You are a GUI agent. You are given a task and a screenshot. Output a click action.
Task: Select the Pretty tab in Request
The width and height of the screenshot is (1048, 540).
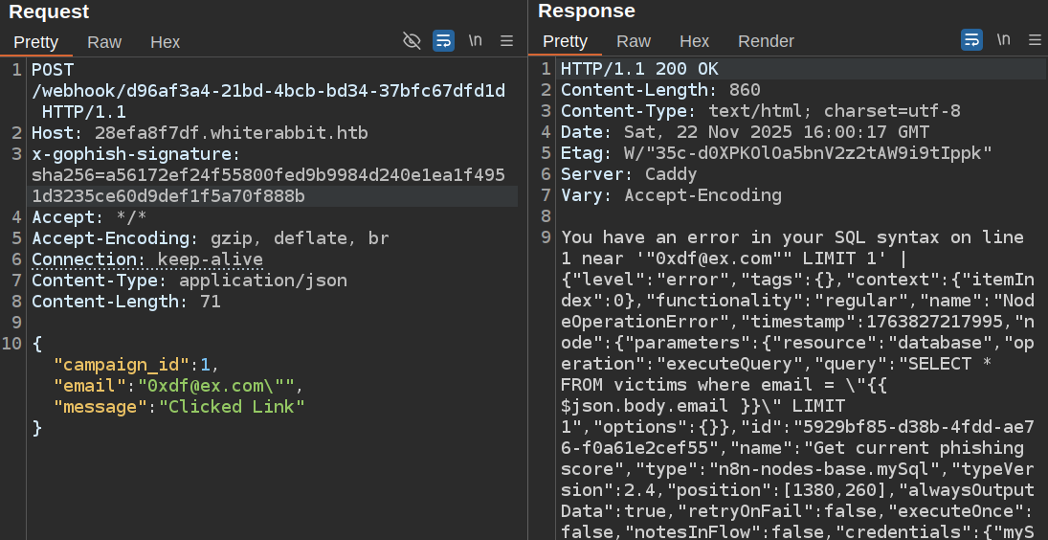pyautogui.click(x=35, y=42)
